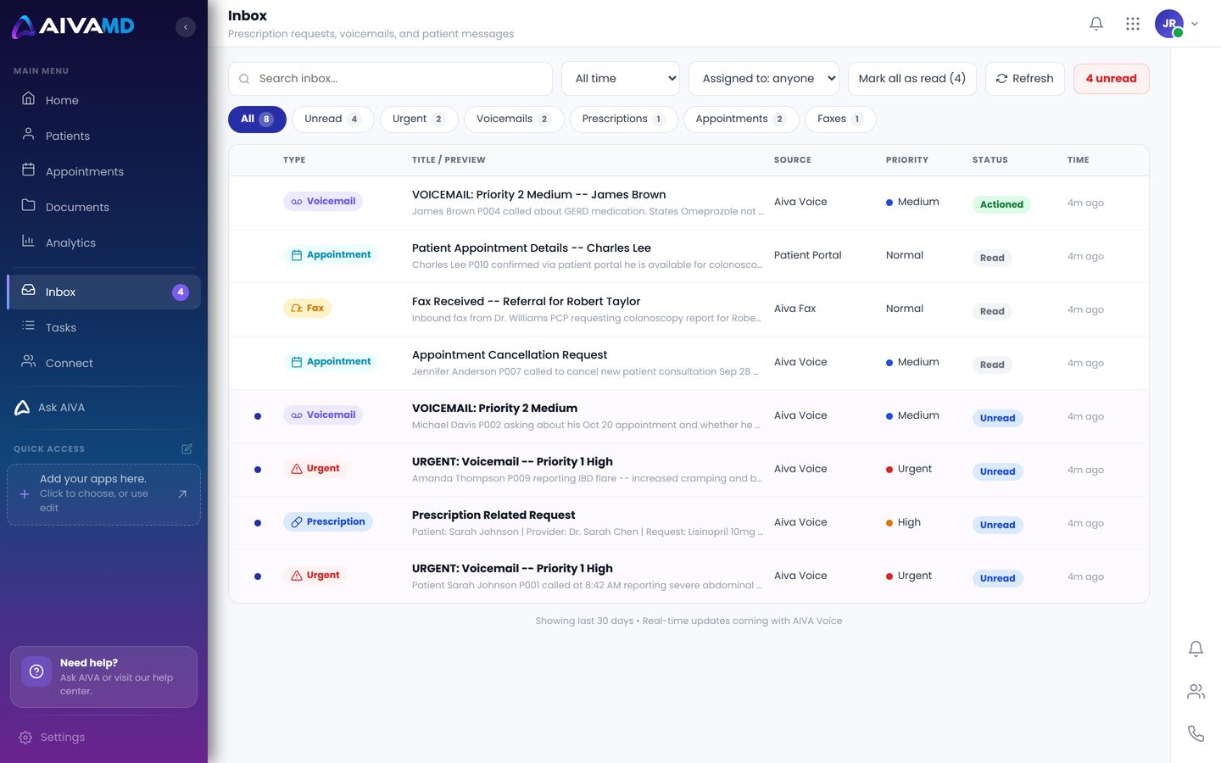1221x763 pixels.
Task: Click Mark all as read (4)
Action: 912,79
